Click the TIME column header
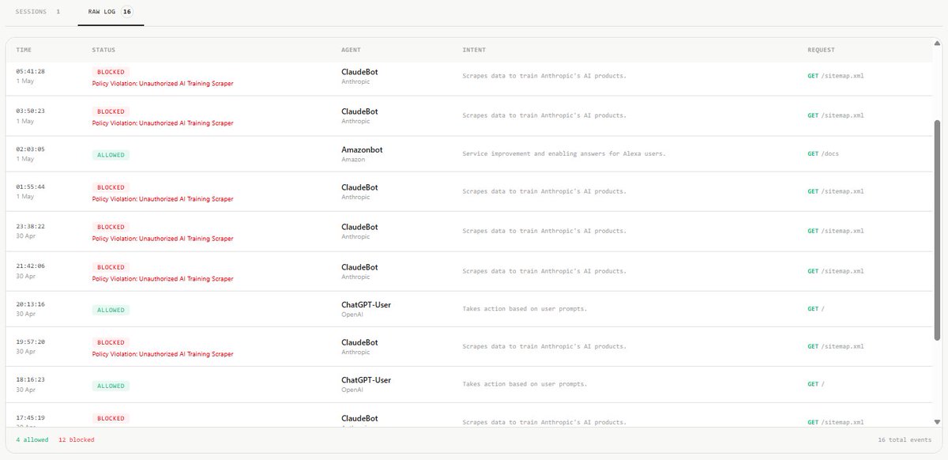The width and height of the screenshot is (948, 460). click(24, 50)
